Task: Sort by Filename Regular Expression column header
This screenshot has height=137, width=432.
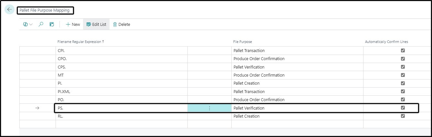Action: 81,42
